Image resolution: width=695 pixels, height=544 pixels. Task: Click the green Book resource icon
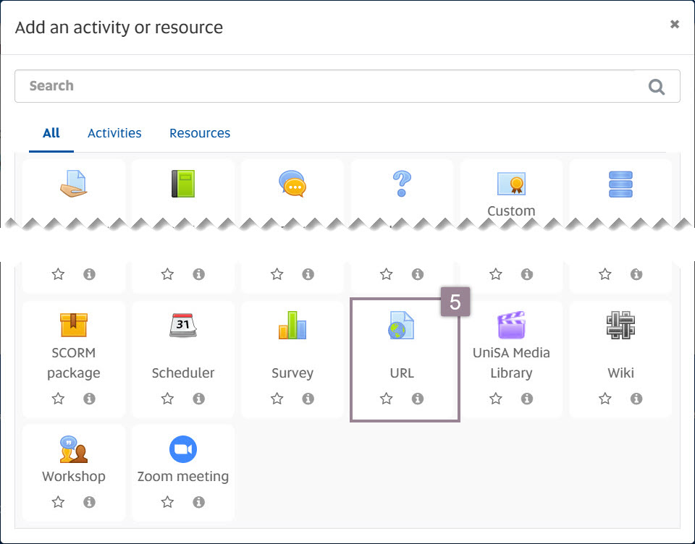182,183
